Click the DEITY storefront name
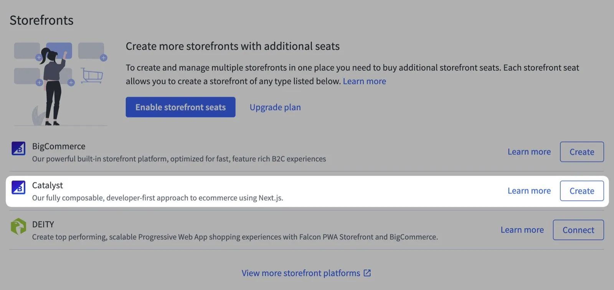The image size is (614, 290). [x=43, y=224]
